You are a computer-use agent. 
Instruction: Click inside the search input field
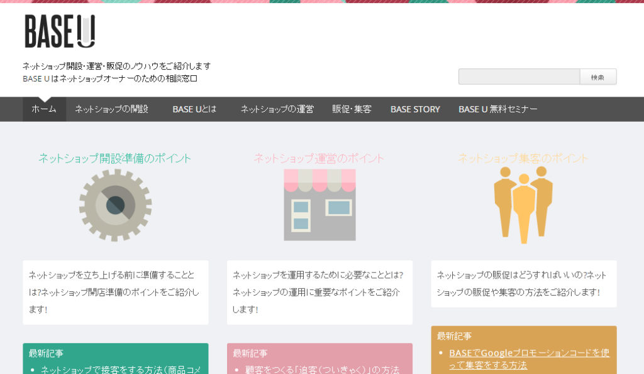click(518, 77)
